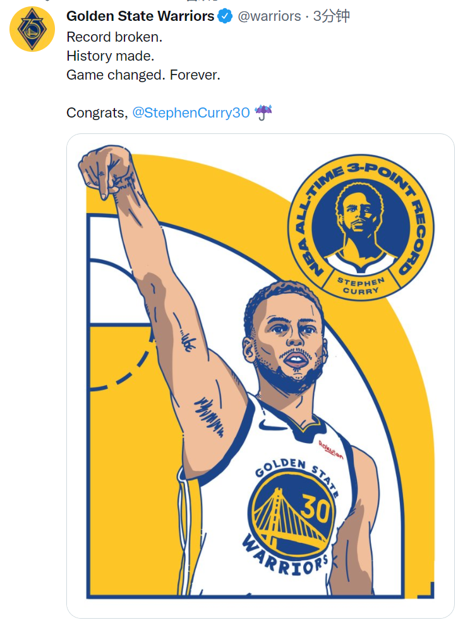Open the Golden State Warriors display name

point(140,16)
